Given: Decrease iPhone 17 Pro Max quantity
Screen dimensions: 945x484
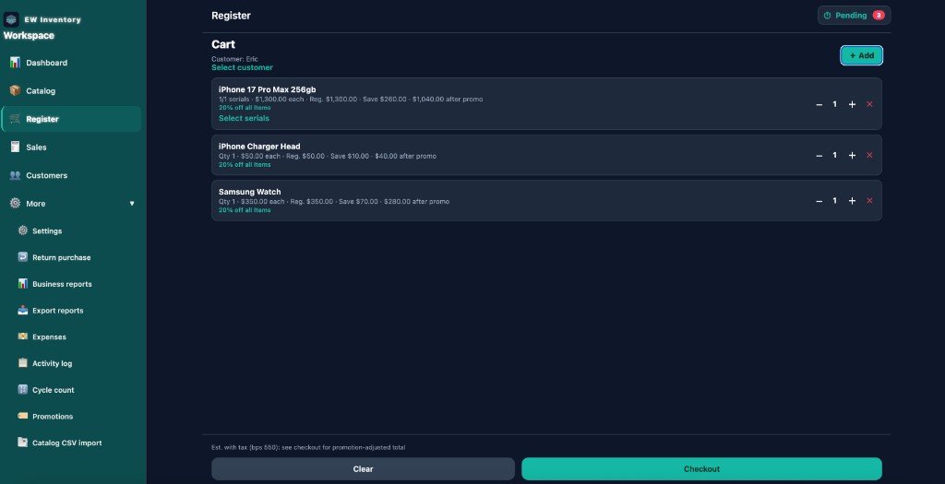Looking at the screenshot, I should (819, 105).
